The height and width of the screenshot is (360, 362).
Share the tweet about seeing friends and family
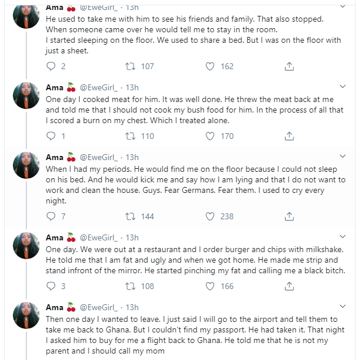[289, 66]
